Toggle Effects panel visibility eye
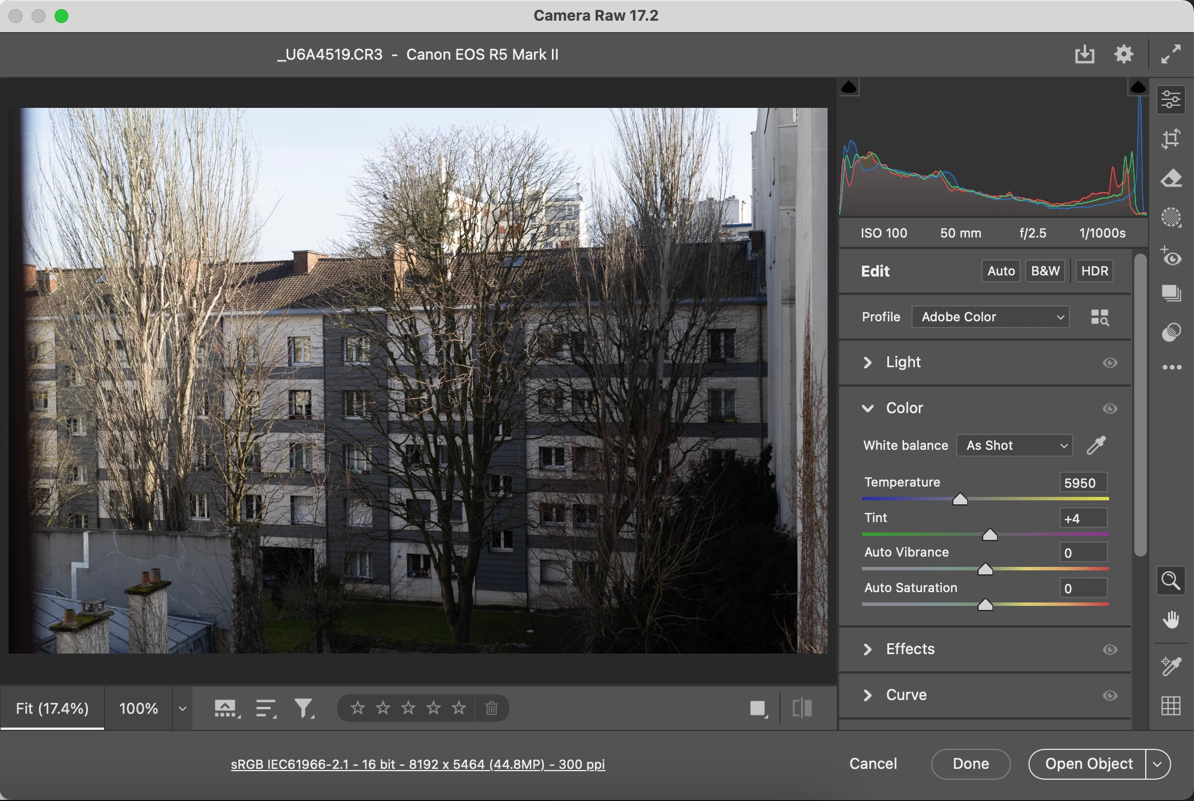The image size is (1194, 801). pos(1110,650)
